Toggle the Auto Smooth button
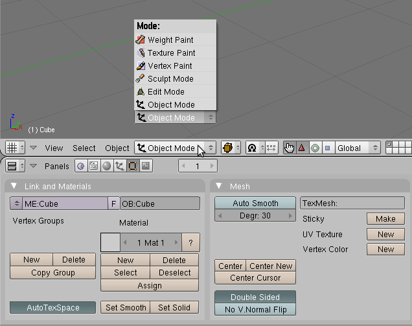Screen dimensions: 412x326 tap(255, 204)
